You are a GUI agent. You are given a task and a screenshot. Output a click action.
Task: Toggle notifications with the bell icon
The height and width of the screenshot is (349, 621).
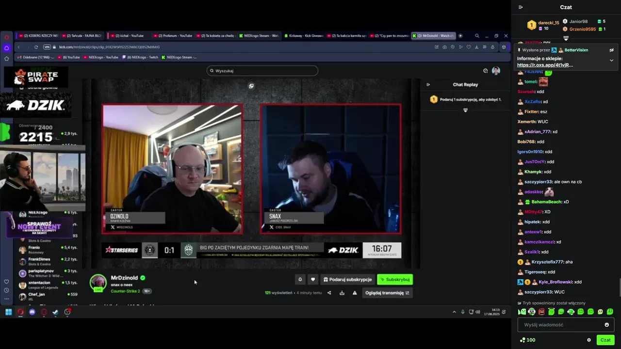coord(300,279)
